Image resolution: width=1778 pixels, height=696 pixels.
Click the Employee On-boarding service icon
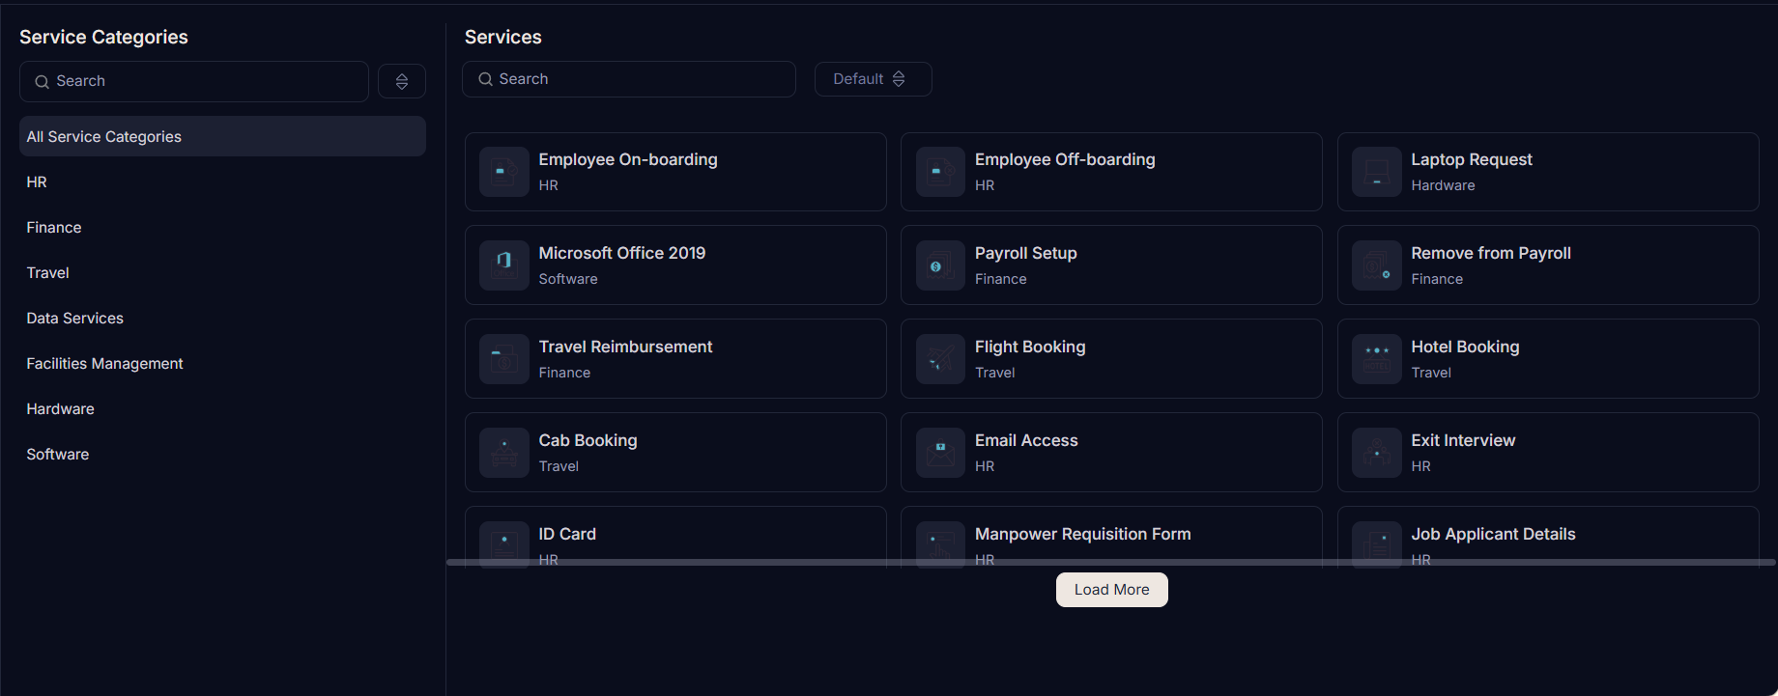(x=504, y=172)
